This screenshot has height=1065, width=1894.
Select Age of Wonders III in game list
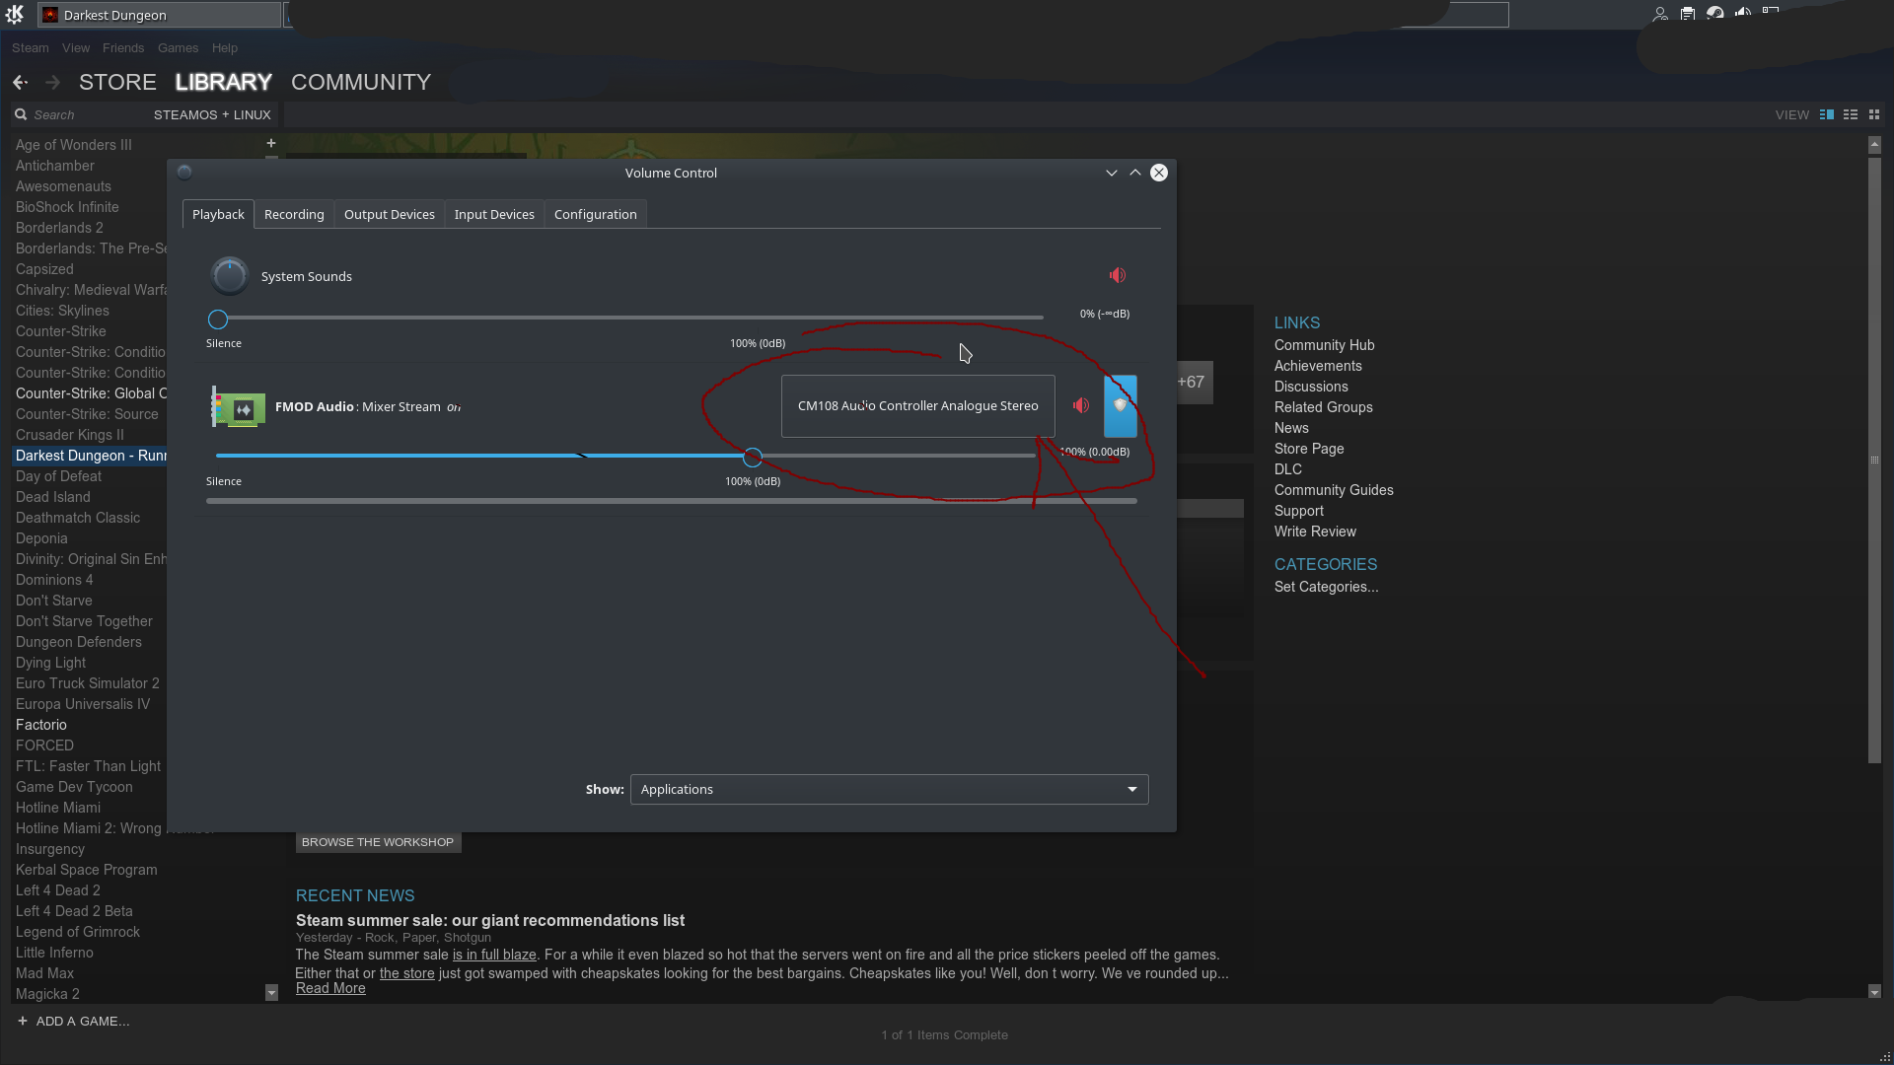point(74,145)
